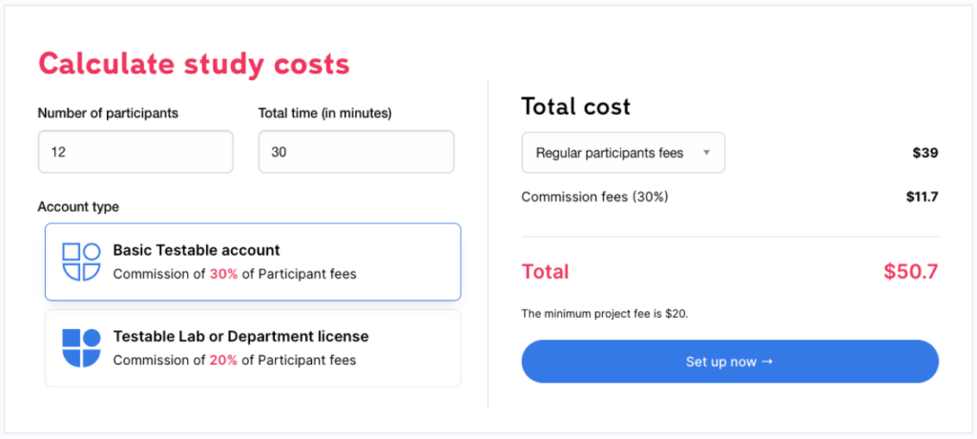Select the Basic Testable account option

pos(253,261)
